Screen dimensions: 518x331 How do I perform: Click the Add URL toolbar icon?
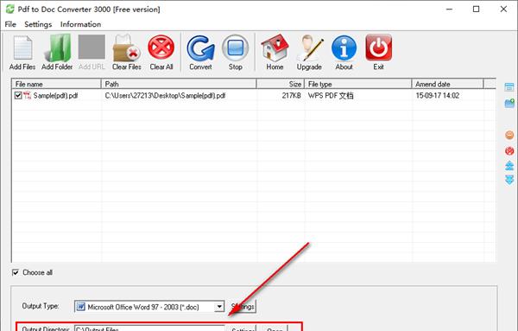pos(92,48)
